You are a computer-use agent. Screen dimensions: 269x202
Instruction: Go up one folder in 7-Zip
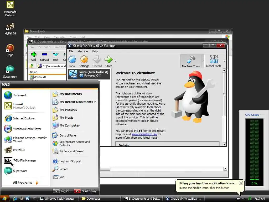[32, 66]
